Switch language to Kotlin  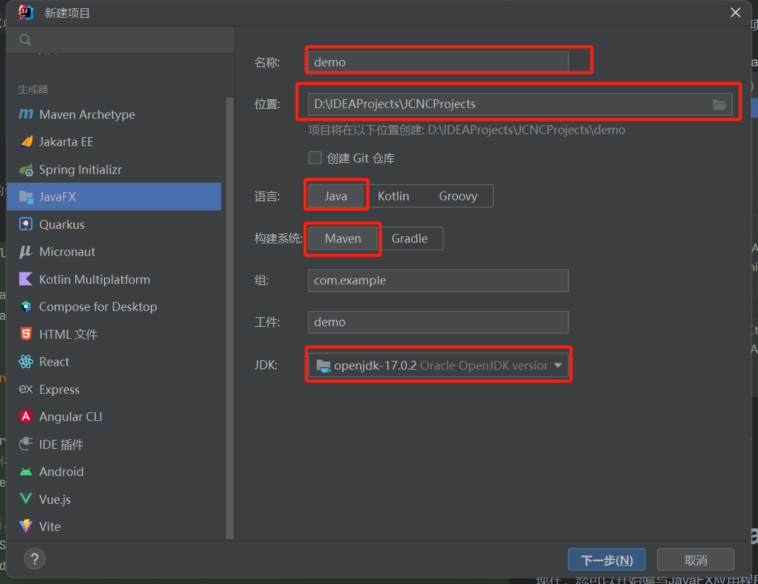coord(393,196)
